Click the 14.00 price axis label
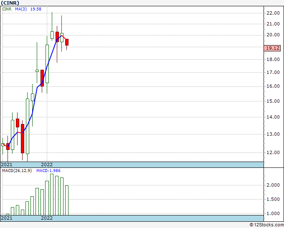This screenshot has height=228, width=284. pos(273,117)
